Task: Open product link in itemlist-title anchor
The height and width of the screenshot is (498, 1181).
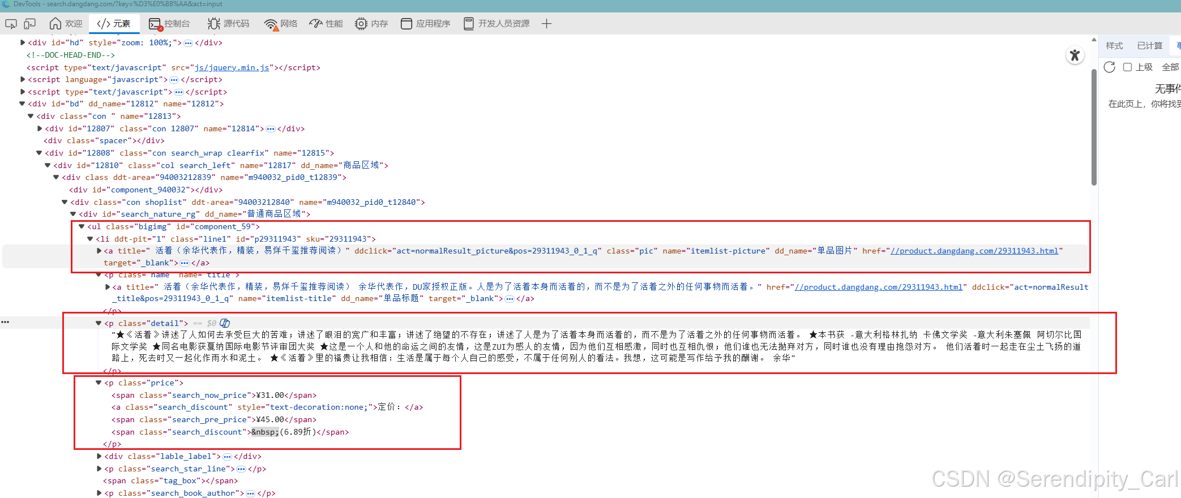Action: (878, 287)
